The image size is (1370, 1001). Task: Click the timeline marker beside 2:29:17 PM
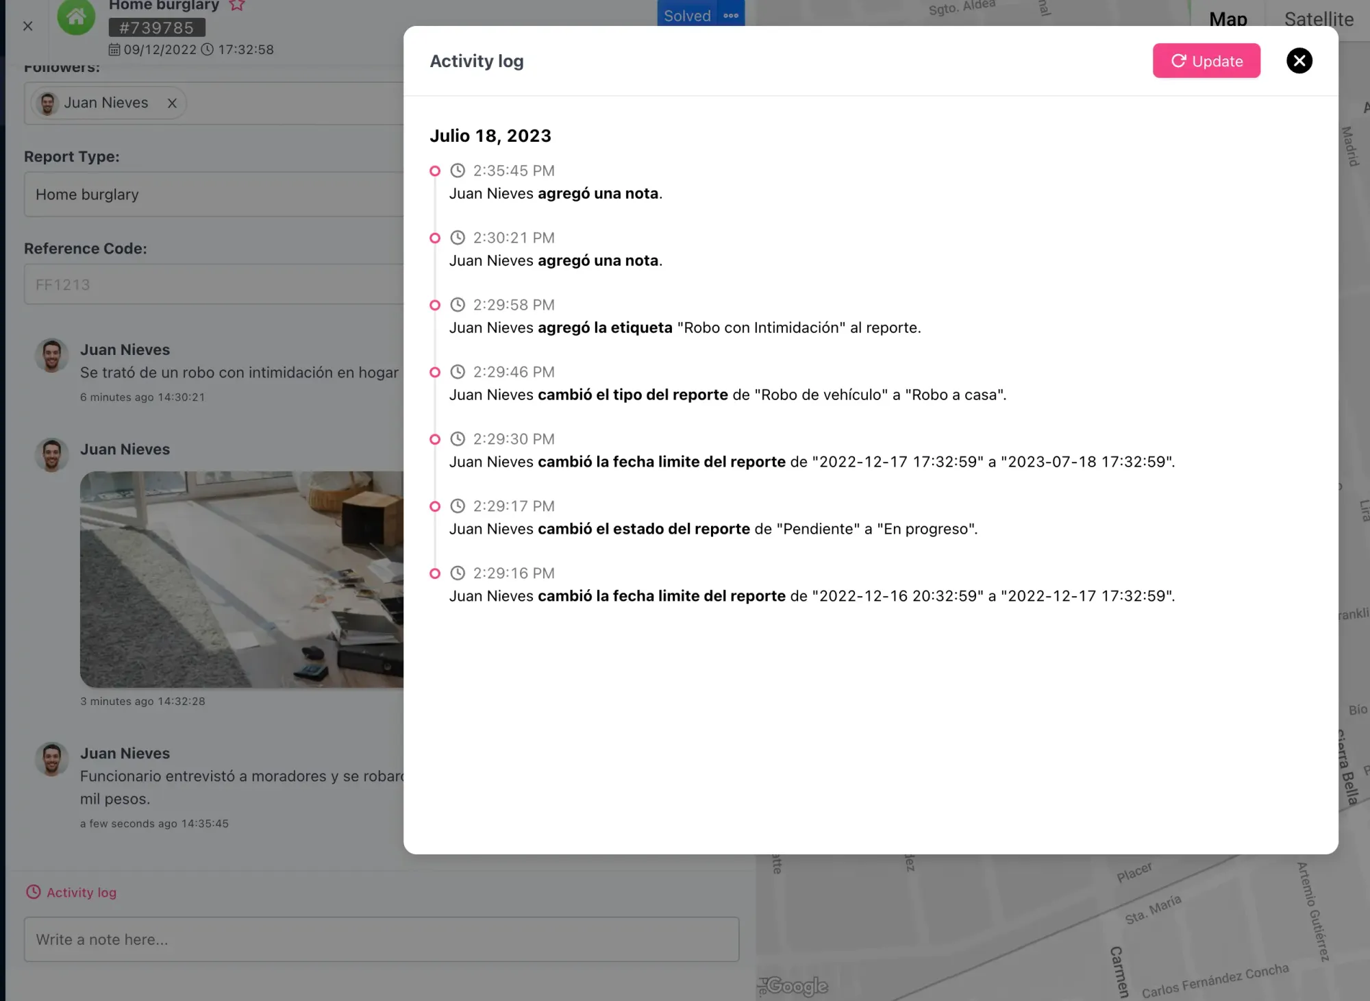click(435, 506)
